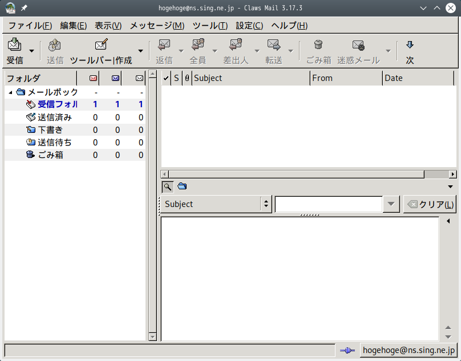Open the 編集(E) menu

point(74,26)
